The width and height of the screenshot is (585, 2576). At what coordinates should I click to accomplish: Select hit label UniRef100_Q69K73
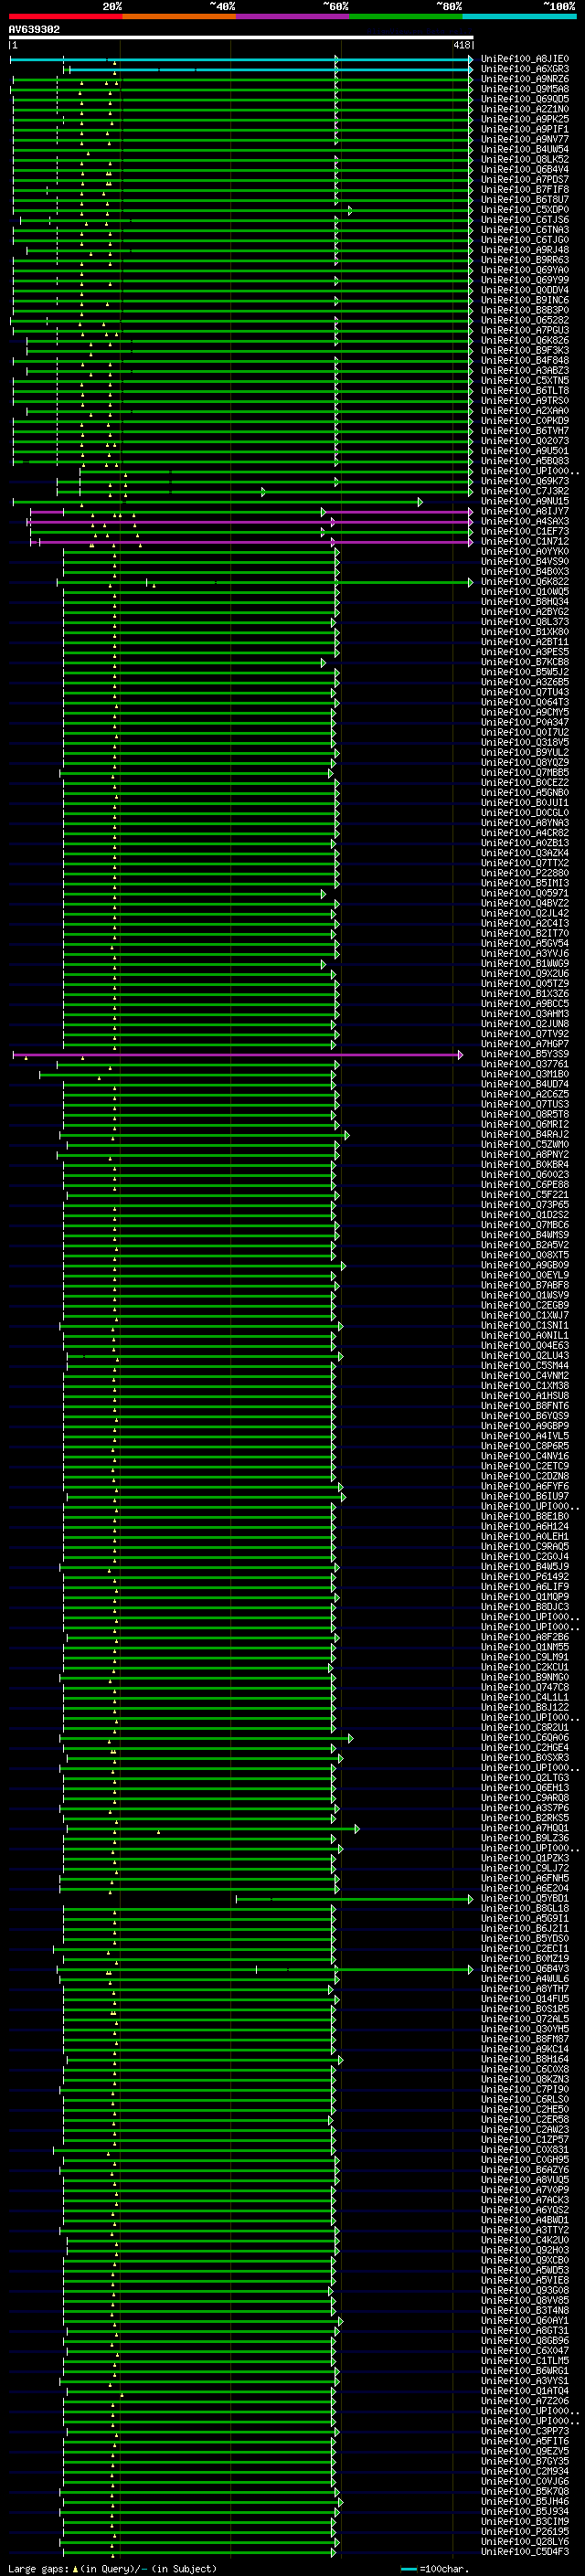(525, 481)
